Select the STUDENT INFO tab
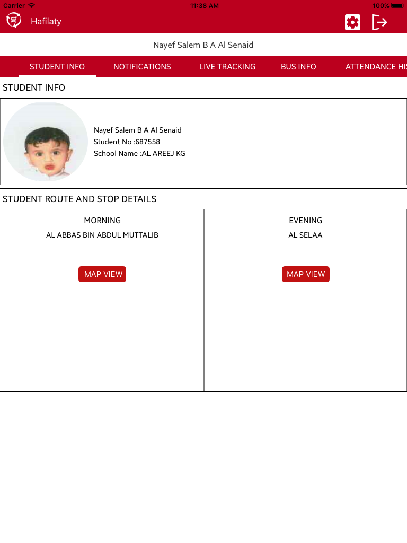 (x=57, y=66)
